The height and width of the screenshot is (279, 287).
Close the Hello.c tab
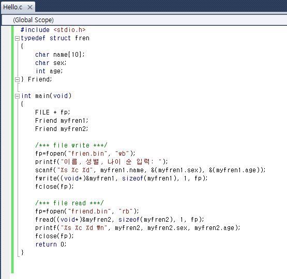coord(30,8)
